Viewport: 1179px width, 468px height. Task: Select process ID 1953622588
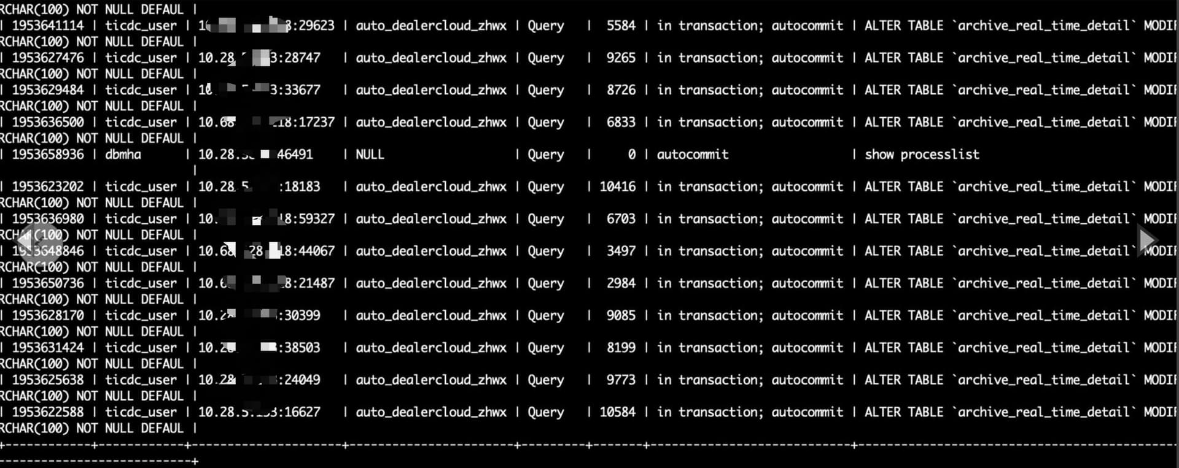[48, 412]
